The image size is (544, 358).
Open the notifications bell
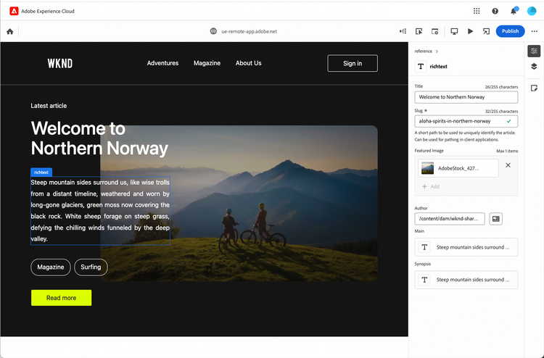click(514, 11)
